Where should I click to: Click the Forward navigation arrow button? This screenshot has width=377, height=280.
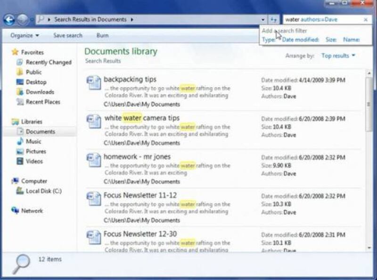click(x=22, y=19)
